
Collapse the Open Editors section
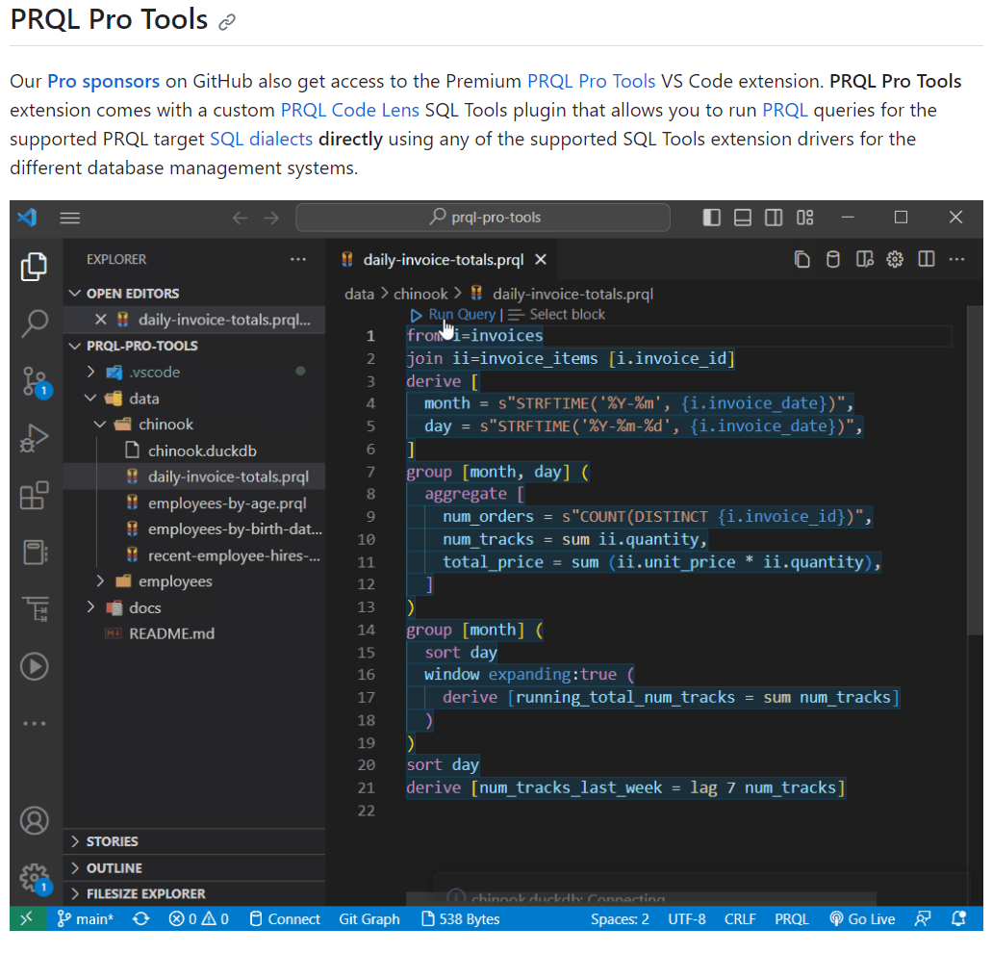pyautogui.click(x=75, y=293)
